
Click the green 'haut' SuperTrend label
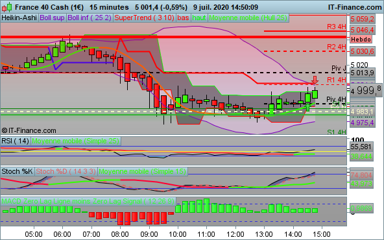point(199,18)
